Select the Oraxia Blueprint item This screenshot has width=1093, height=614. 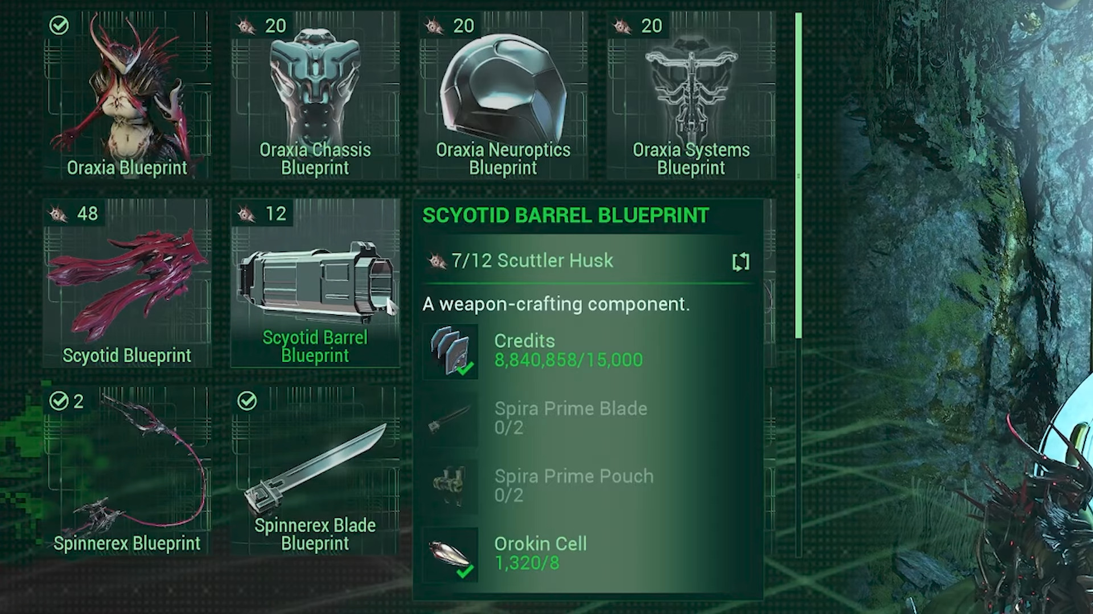click(127, 95)
